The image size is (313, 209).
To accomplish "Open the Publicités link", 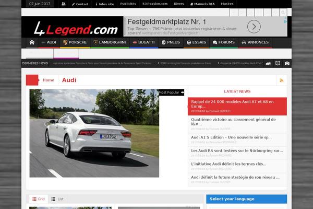I will coord(128,4).
